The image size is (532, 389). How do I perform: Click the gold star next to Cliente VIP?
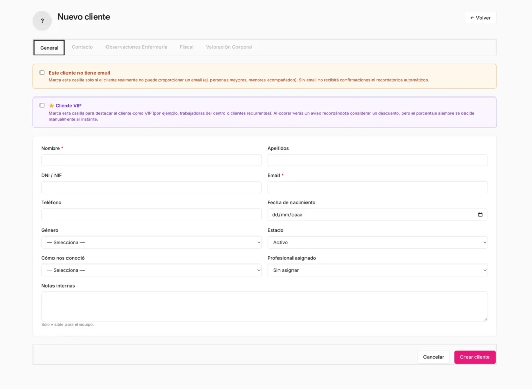pyautogui.click(x=51, y=106)
